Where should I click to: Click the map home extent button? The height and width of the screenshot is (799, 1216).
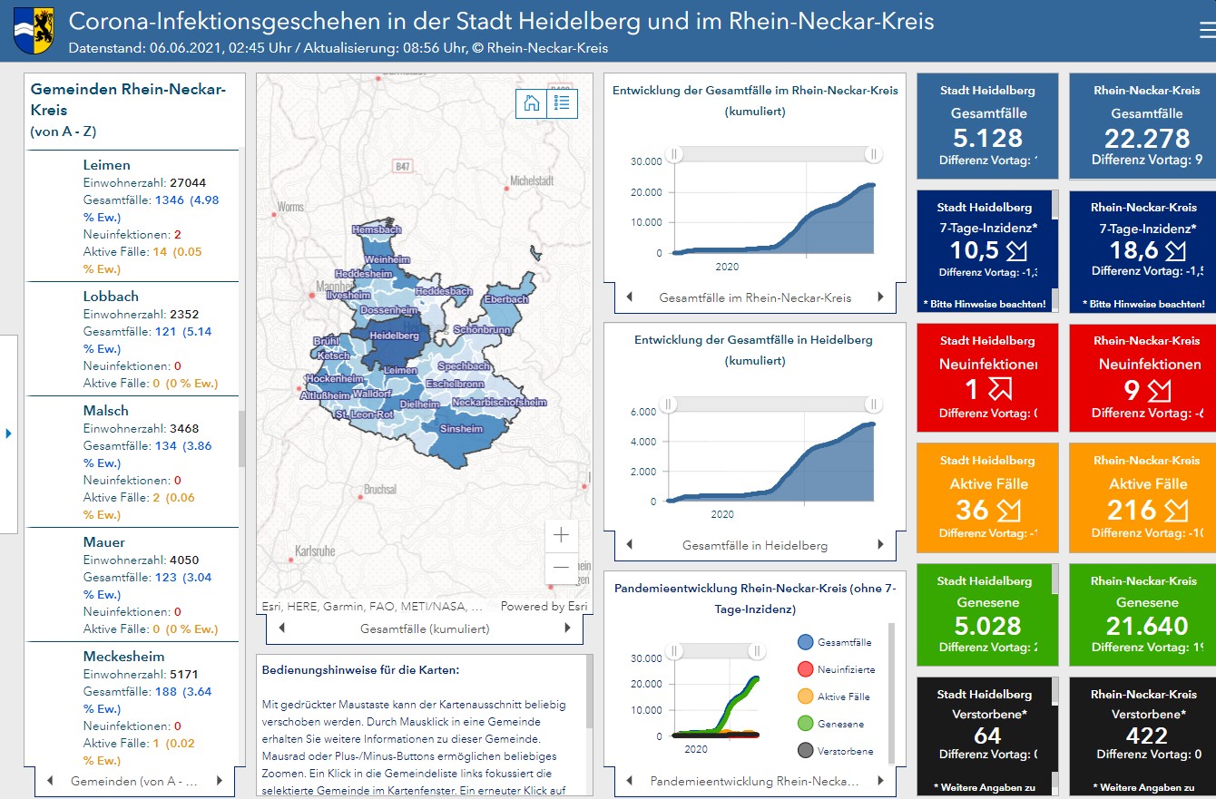click(x=532, y=103)
